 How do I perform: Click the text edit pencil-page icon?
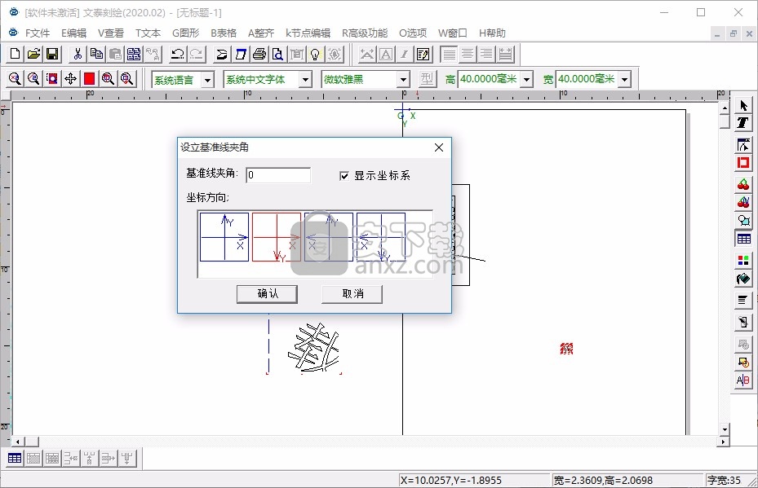[x=423, y=54]
